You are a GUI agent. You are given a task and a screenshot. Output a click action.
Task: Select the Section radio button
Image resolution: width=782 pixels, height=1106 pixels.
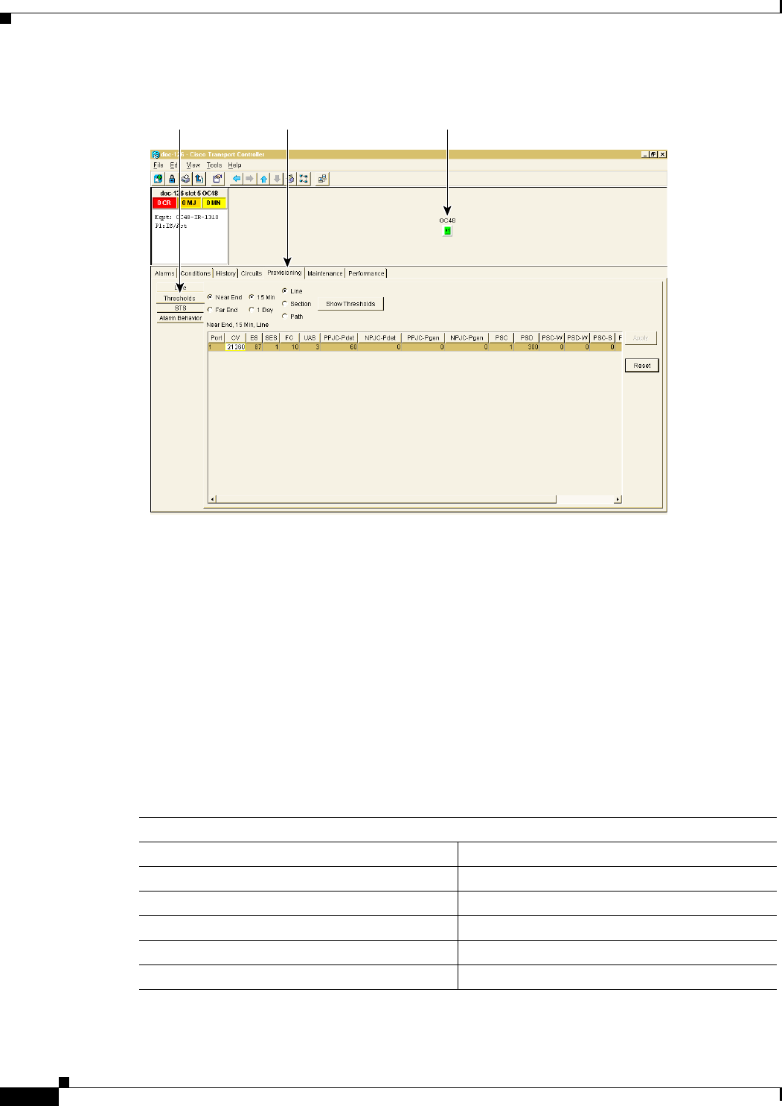[284, 304]
